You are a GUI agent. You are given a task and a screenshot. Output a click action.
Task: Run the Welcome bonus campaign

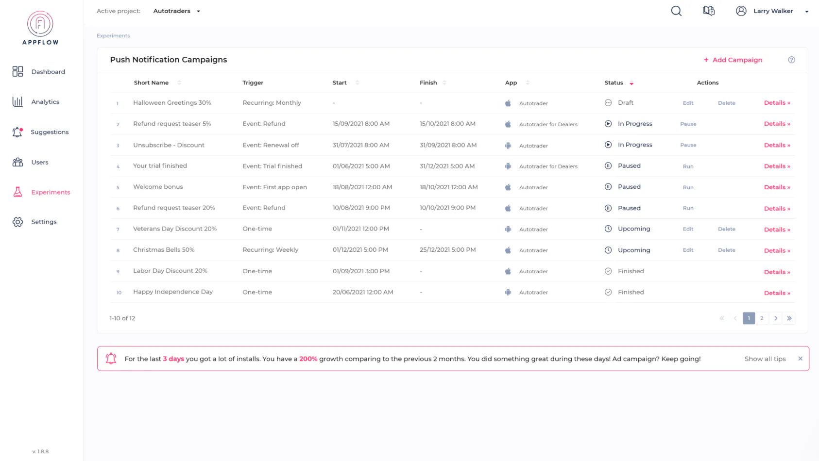[688, 187]
